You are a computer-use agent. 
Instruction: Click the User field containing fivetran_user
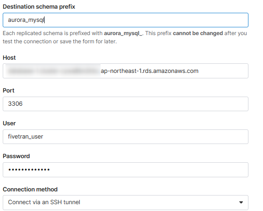pyautogui.click(x=126, y=137)
